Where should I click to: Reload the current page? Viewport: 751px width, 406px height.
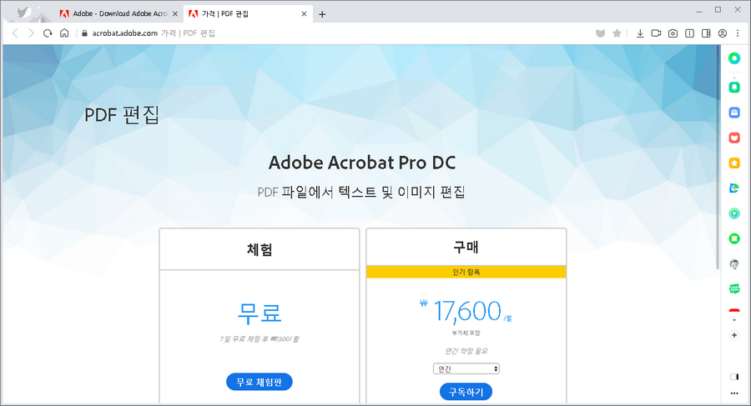48,33
